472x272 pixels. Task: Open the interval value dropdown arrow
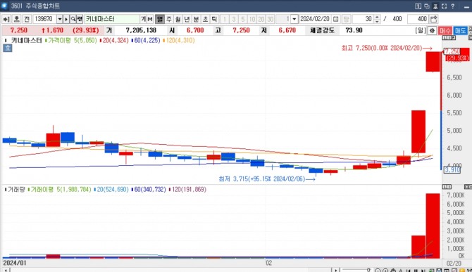(x=294, y=19)
